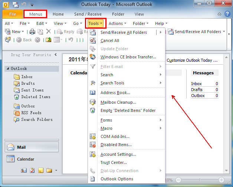The width and height of the screenshot is (233, 187).
Task: Open Trust Center from Tools menu
Action: 127,162
